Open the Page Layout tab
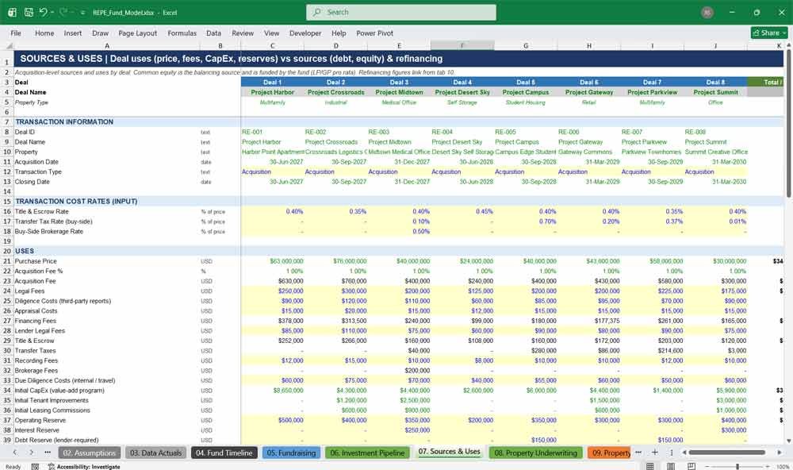The width and height of the screenshot is (793, 470). (137, 33)
